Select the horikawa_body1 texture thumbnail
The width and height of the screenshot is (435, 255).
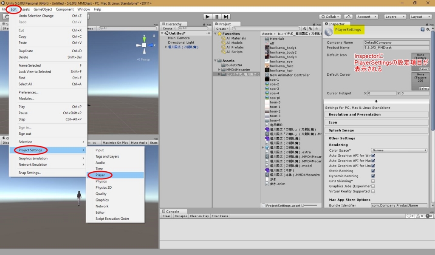pyautogui.click(x=267, y=48)
